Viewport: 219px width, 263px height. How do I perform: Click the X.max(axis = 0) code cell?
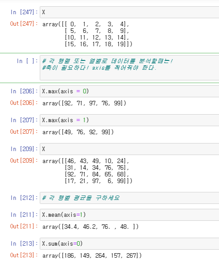(129, 91)
